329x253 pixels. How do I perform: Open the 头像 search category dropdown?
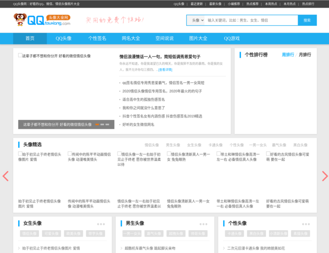click(196, 20)
